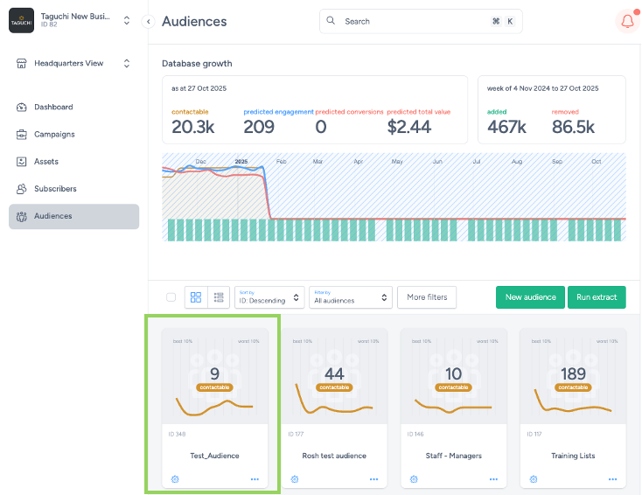
Task: Tick the select-all audiences checkbox
Action: [x=171, y=297]
